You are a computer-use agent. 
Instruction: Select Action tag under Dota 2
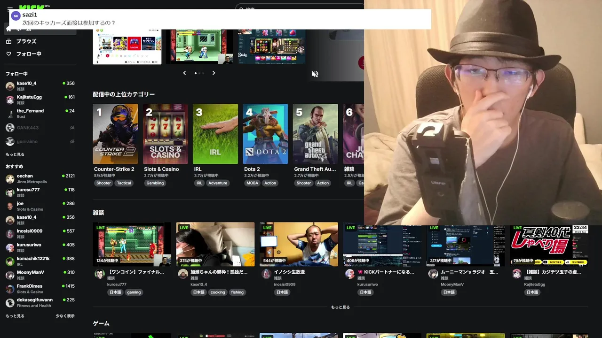(x=270, y=183)
